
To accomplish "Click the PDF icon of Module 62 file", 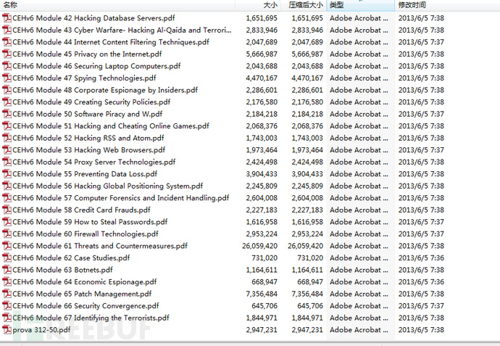I will click(7, 258).
